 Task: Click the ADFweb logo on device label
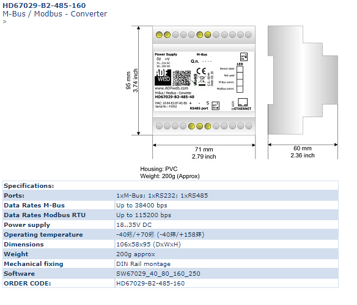click(163, 77)
